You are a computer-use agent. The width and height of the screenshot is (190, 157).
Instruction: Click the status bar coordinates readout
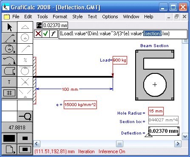click(54, 151)
